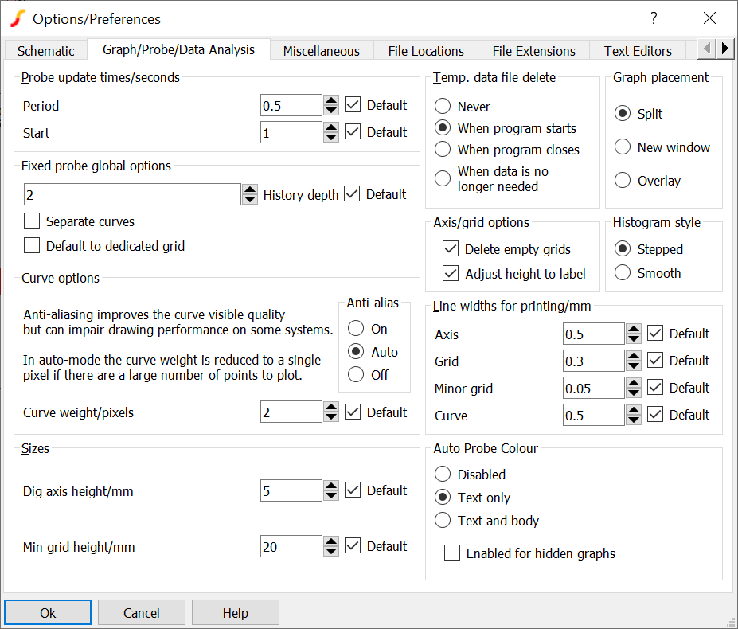The width and height of the screenshot is (738, 629).
Task: Choose Overlay graph placement
Action: (x=623, y=181)
